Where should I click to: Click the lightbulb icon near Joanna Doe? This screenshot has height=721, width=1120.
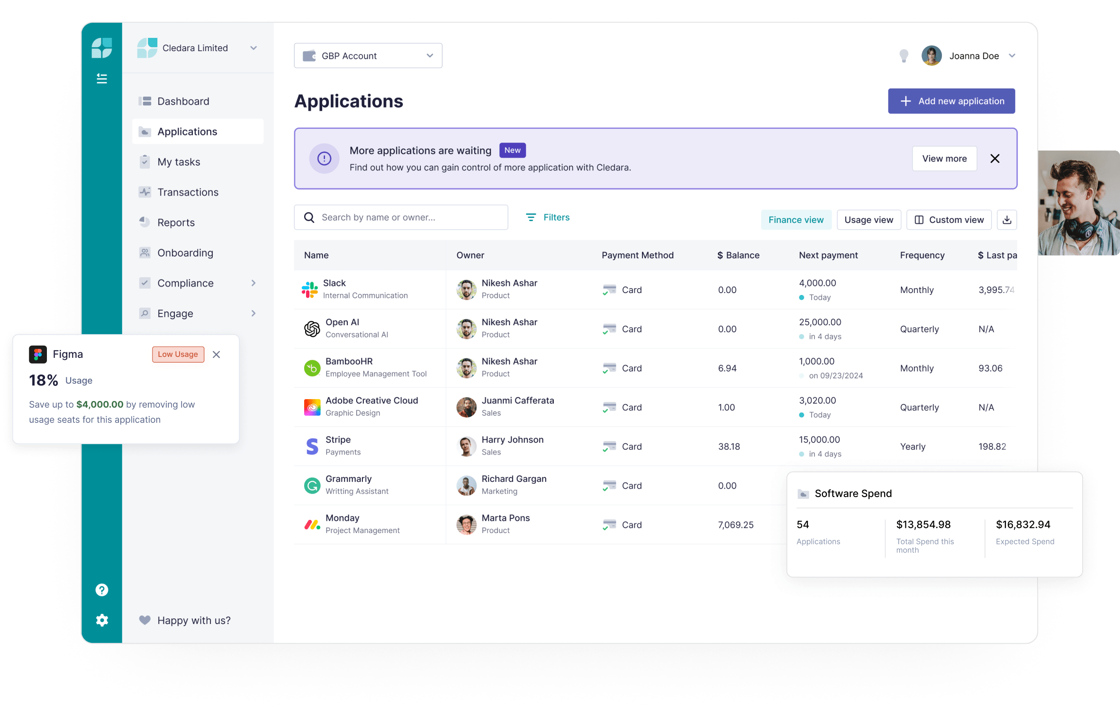coord(903,55)
